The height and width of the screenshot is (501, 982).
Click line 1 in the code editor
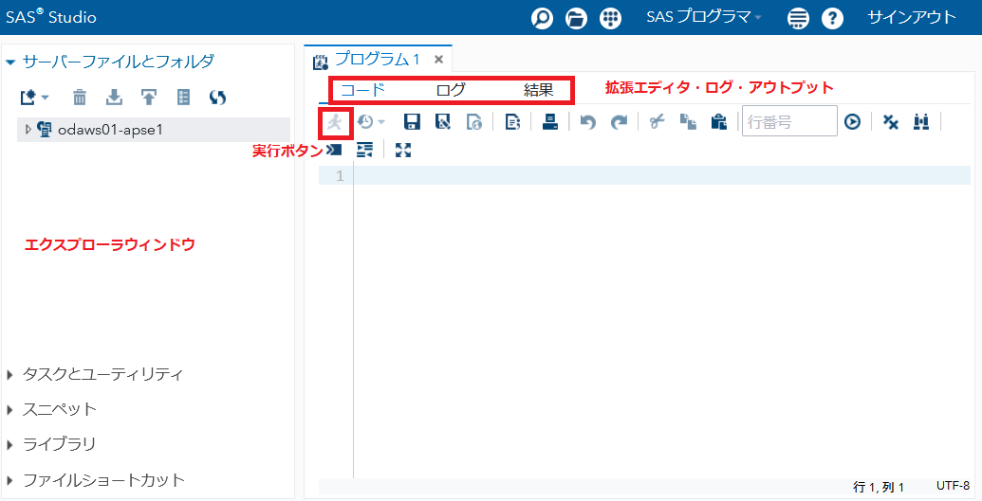point(662,176)
